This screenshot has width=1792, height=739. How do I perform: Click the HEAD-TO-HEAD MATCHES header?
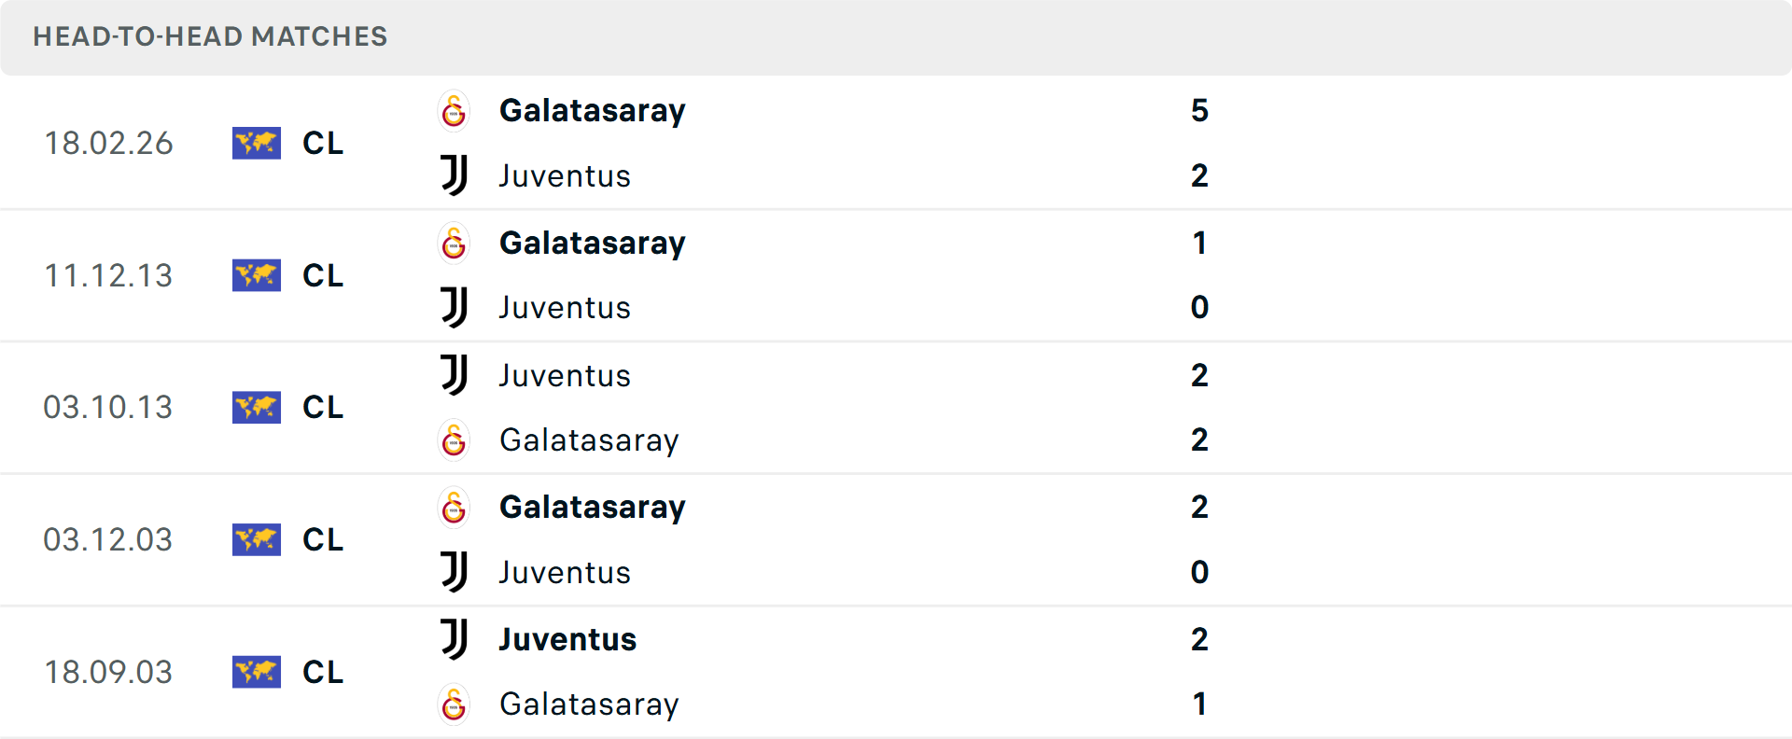click(210, 37)
